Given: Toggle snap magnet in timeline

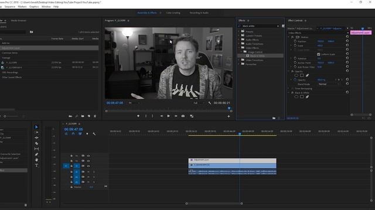Looking at the screenshot, I should [73, 134].
